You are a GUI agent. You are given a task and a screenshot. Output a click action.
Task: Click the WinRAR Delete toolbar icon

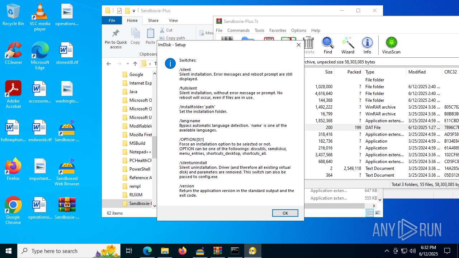pyautogui.click(x=308, y=46)
